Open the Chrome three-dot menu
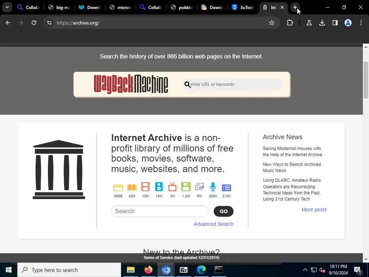Viewport: 369px width, 277px height. (x=361, y=23)
